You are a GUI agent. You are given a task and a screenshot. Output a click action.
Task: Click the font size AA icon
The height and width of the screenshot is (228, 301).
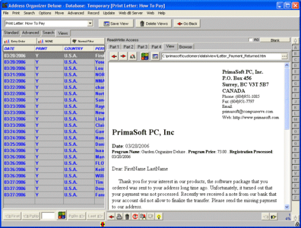point(132,56)
